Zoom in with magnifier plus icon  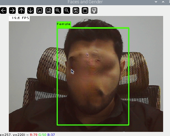(x=58, y=10)
